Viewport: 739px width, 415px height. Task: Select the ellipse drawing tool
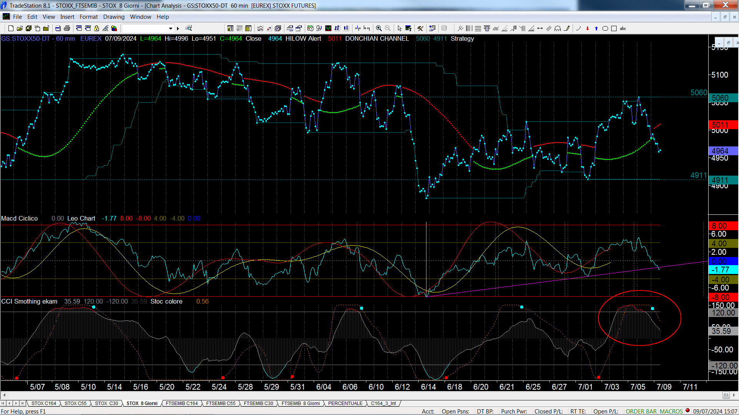605,28
